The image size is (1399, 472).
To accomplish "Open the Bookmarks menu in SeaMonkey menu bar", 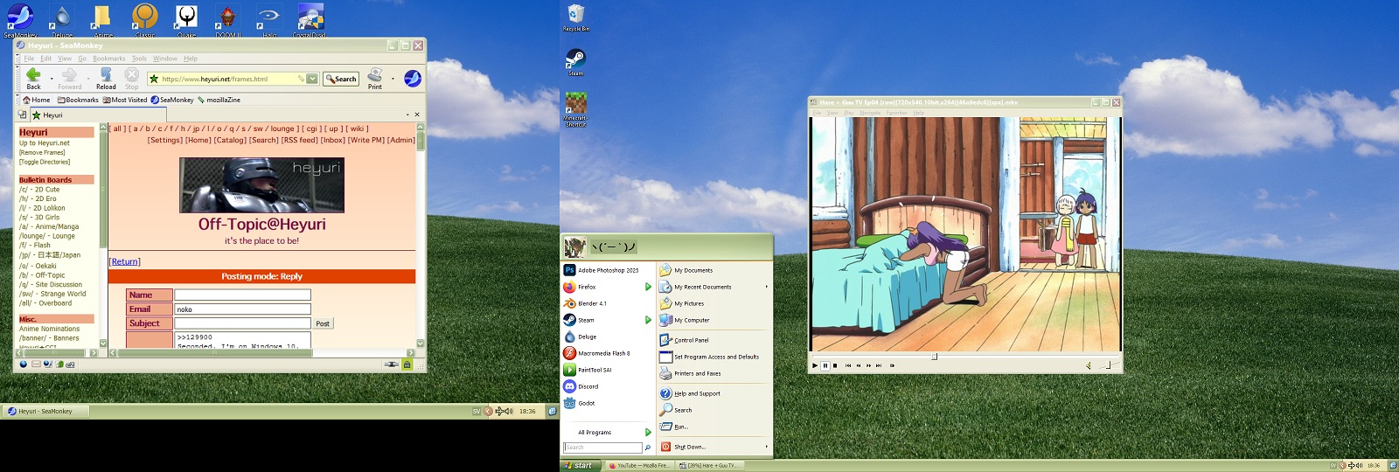I will 109,59.
